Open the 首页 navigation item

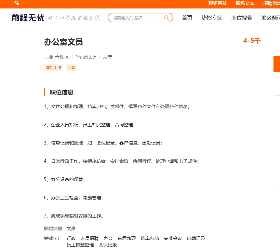point(187,18)
